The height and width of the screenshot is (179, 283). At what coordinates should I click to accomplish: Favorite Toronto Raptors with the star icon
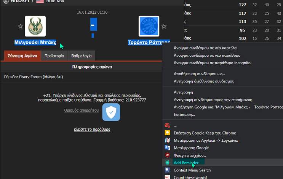[164, 27]
